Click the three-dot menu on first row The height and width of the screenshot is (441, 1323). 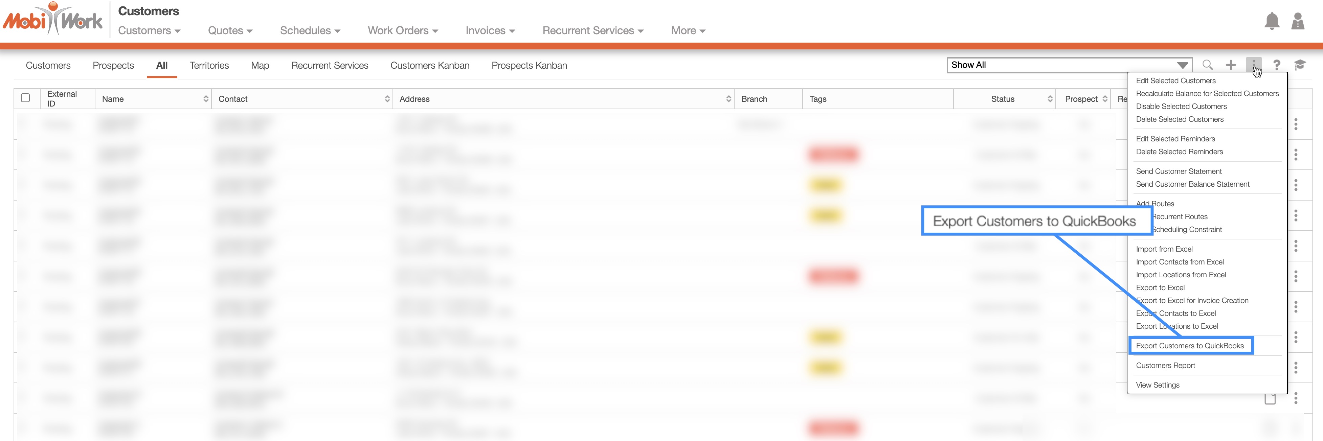[1296, 124]
